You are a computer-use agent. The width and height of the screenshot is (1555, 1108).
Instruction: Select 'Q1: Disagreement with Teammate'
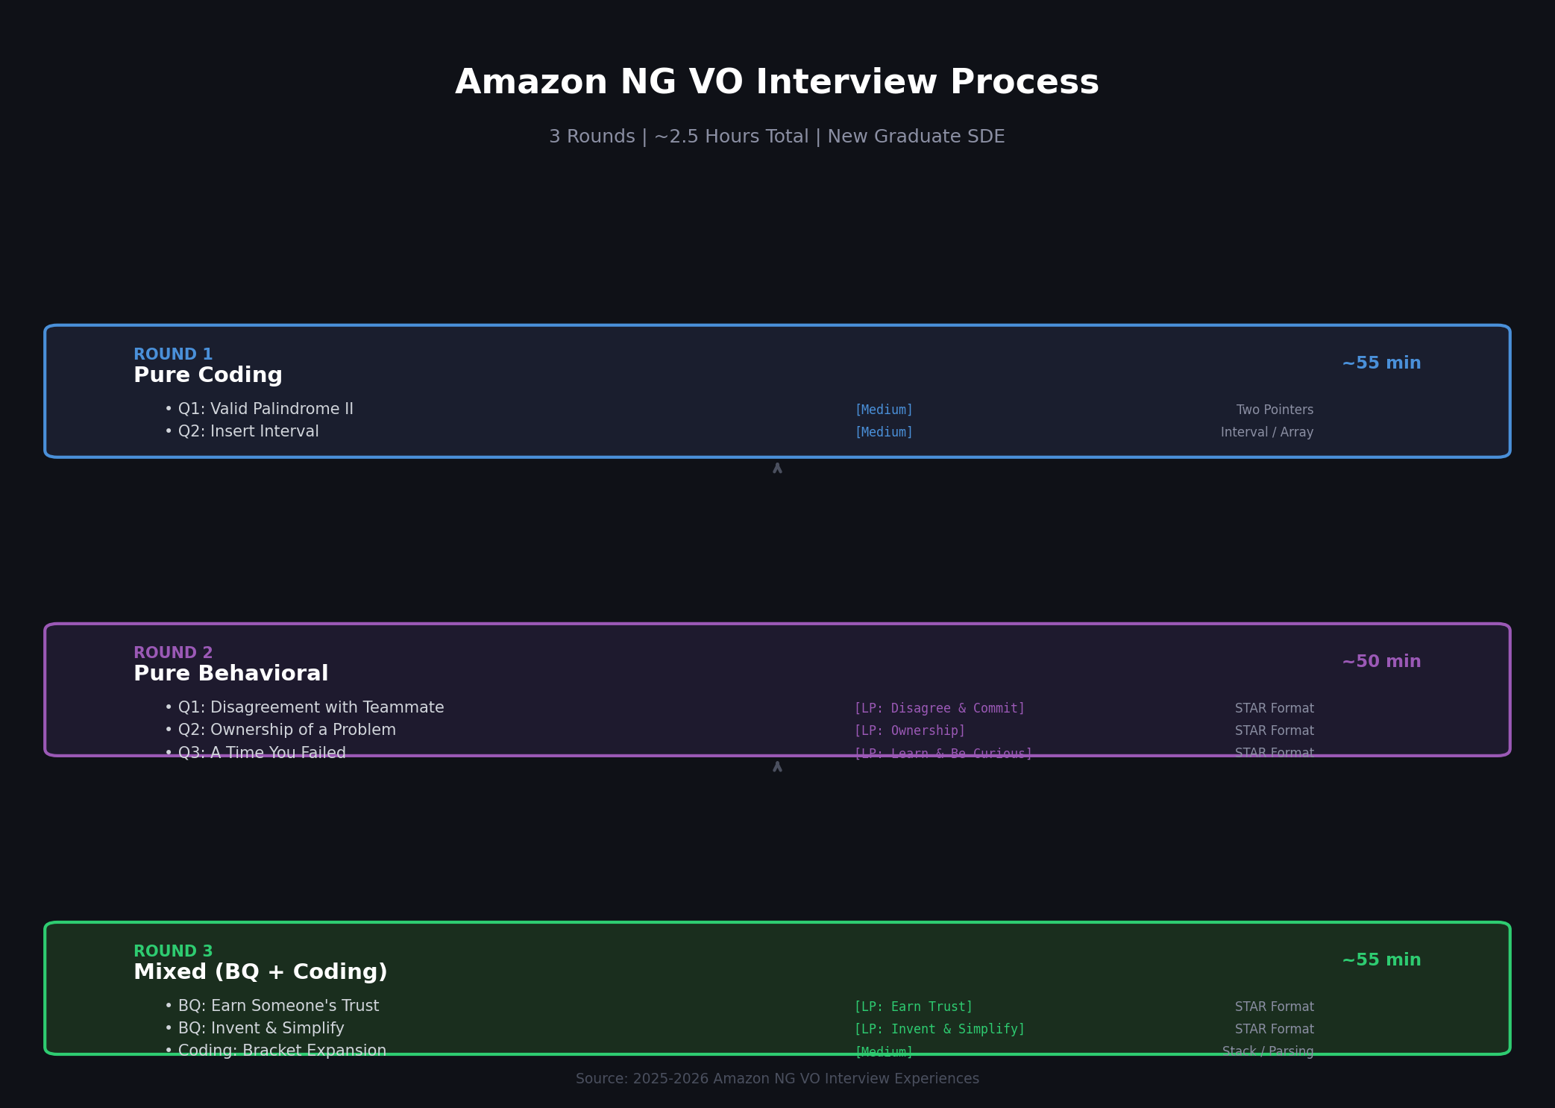(x=311, y=707)
